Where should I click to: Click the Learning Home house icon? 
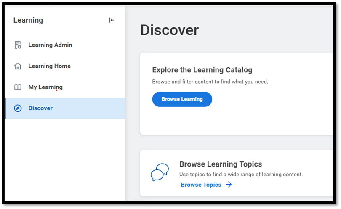pos(18,66)
